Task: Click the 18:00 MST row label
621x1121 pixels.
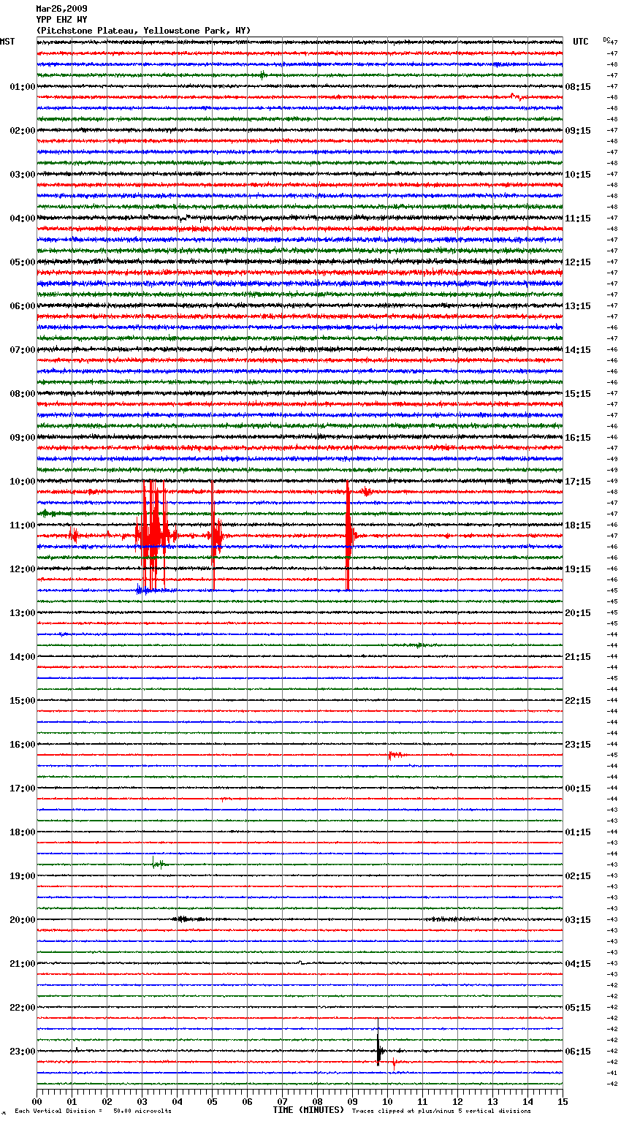Action: tap(23, 832)
